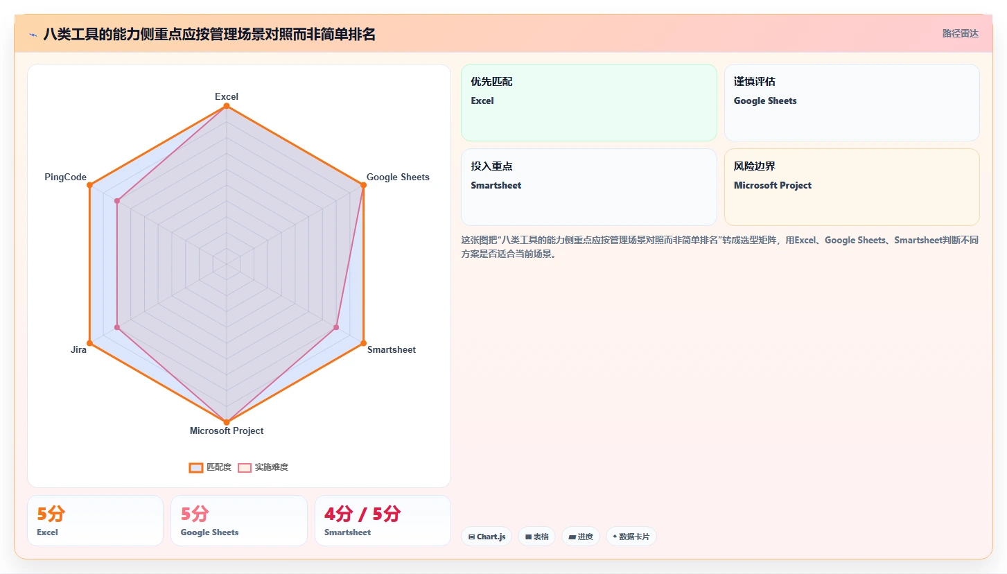
Task: Click the description paragraph starting 这张图把
Action: tap(720, 247)
